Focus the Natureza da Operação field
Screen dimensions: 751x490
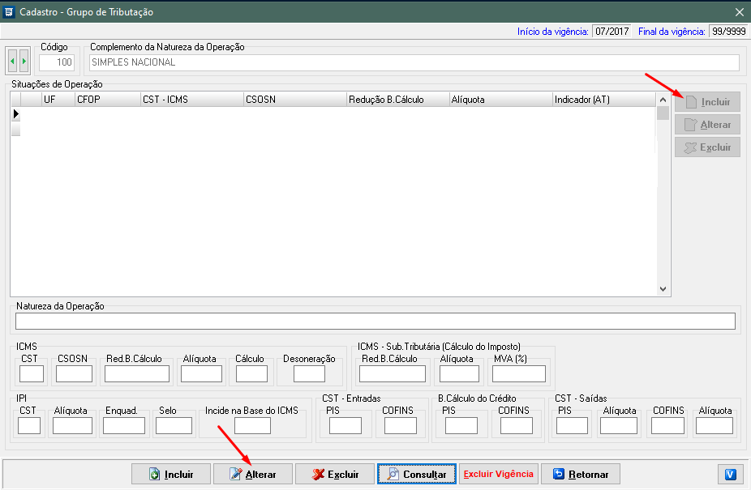[375, 322]
